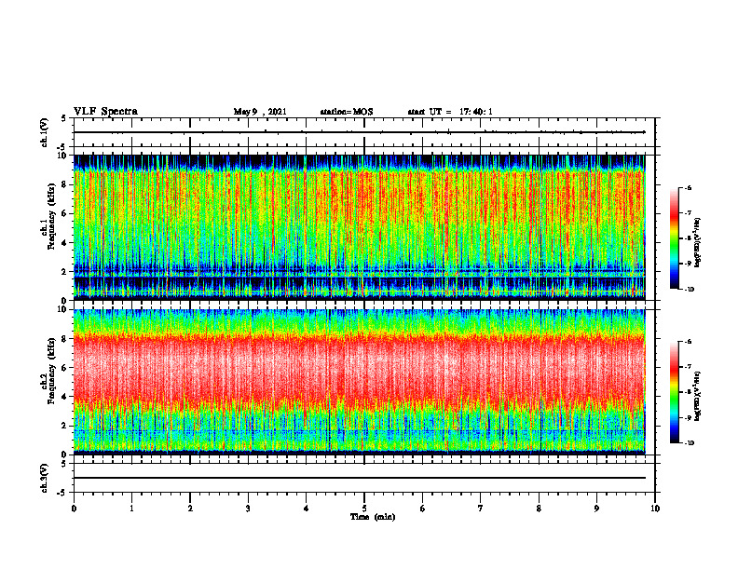Click the "2" tick label on the time axis
The height and width of the screenshot is (570, 738).
coord(190,509)
